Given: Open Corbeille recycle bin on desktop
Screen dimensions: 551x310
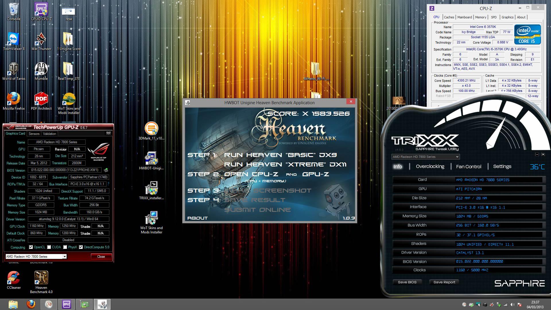Looking at the screenshot, I should (x=13, y=11).
